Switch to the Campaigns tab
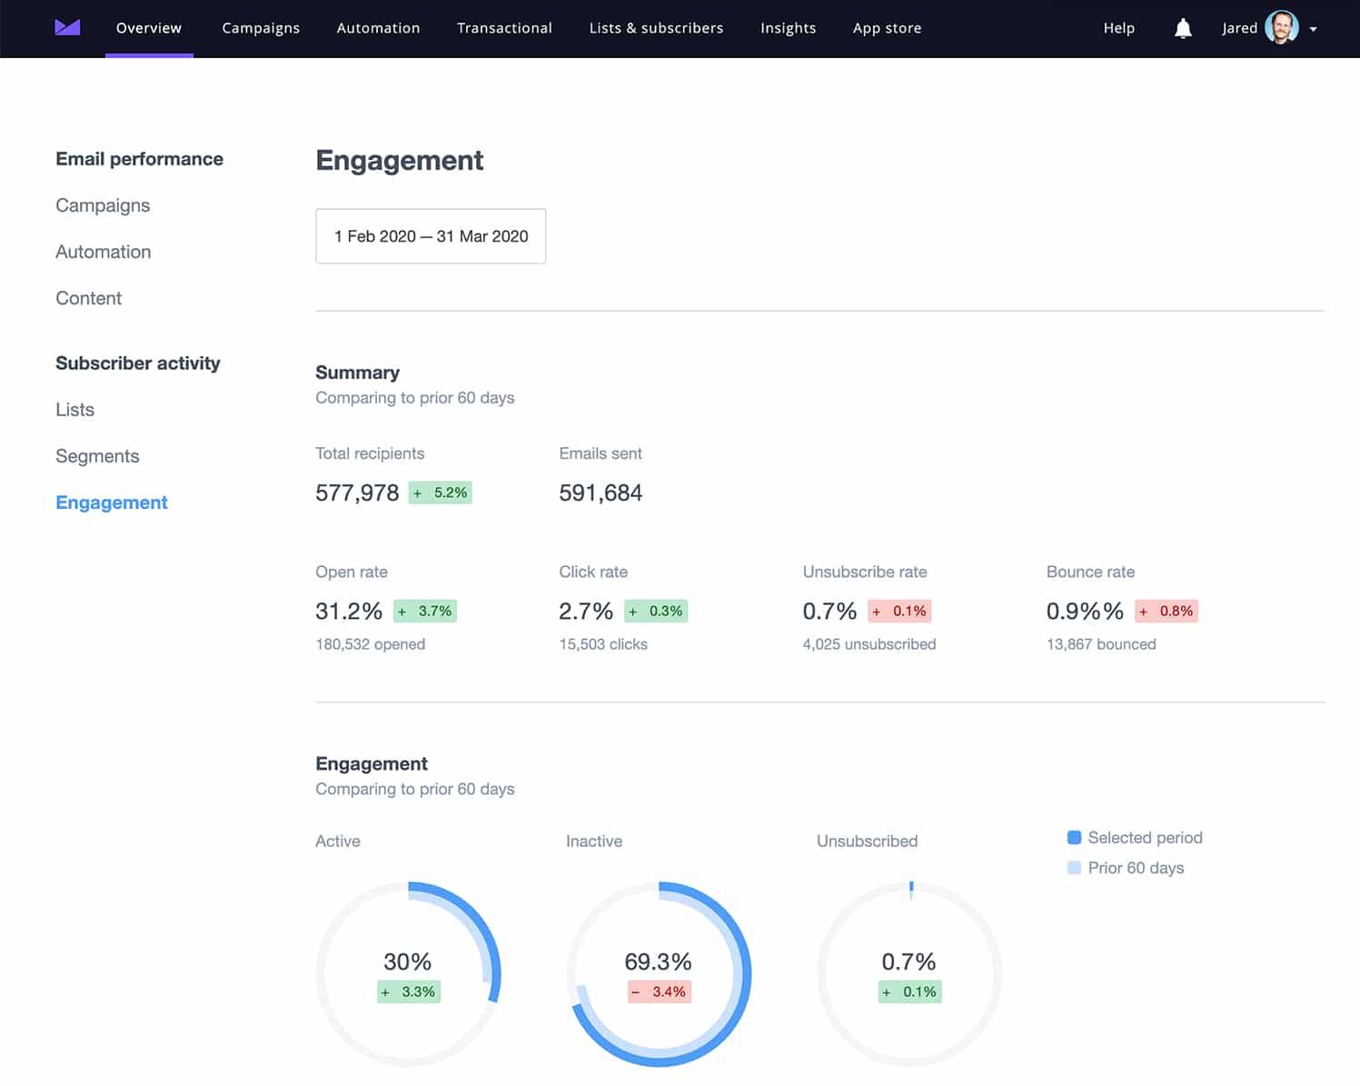Image resolution: width=1360 pixels, height=1086 pixels. coord(261,27)
